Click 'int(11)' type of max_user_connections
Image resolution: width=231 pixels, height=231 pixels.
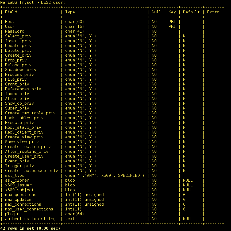click(x=73, y=209)
